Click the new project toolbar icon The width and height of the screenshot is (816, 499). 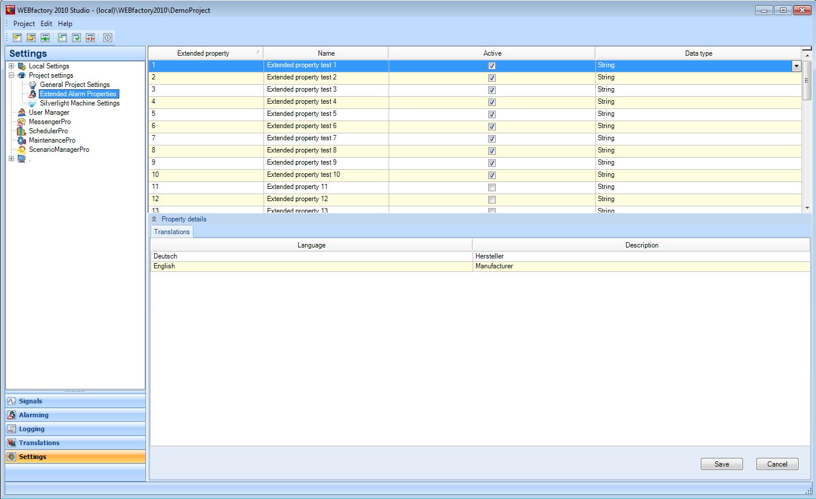click(17, 38)
